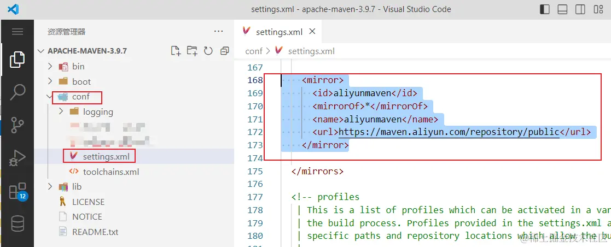Click the VS Code logo in title bar
611x247 pixels.
click(13, 9)
